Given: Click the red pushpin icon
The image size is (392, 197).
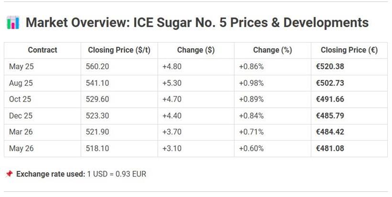Looking at the screenshot, I should (x=9, y=174).
